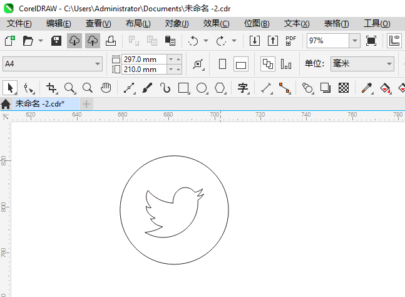Select the Pan hand tool

106,88
